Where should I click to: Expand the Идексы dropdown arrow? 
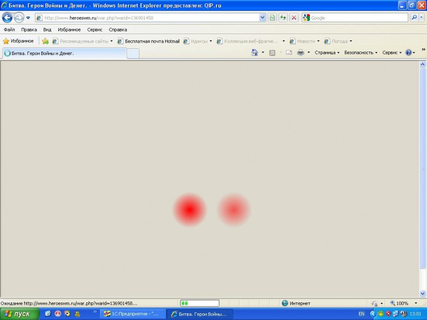[x=211, y=41]
